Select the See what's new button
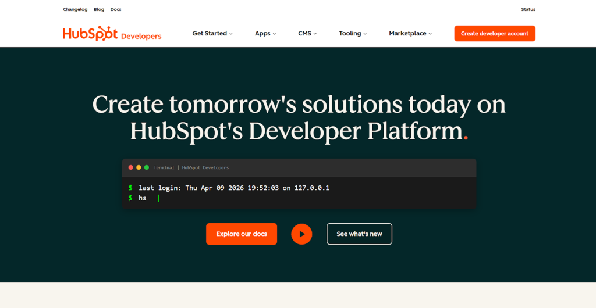596x308 pixels. click(x=359, y=234)
